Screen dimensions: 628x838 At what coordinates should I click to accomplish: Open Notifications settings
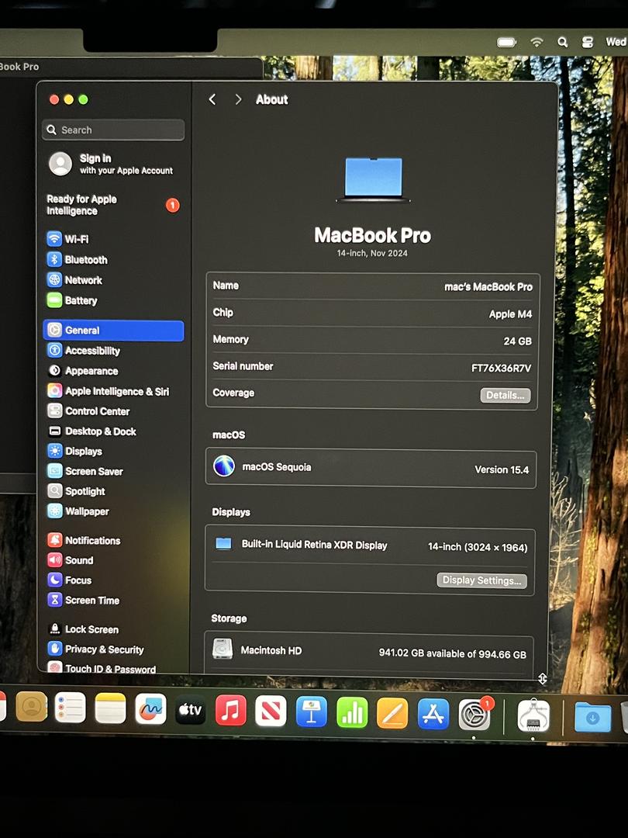(84, 540)
